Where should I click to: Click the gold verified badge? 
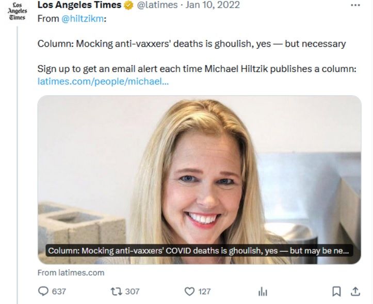128,6
